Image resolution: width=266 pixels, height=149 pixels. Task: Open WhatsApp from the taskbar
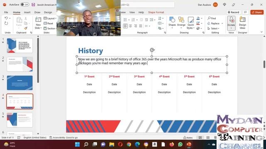click(180, 144)
